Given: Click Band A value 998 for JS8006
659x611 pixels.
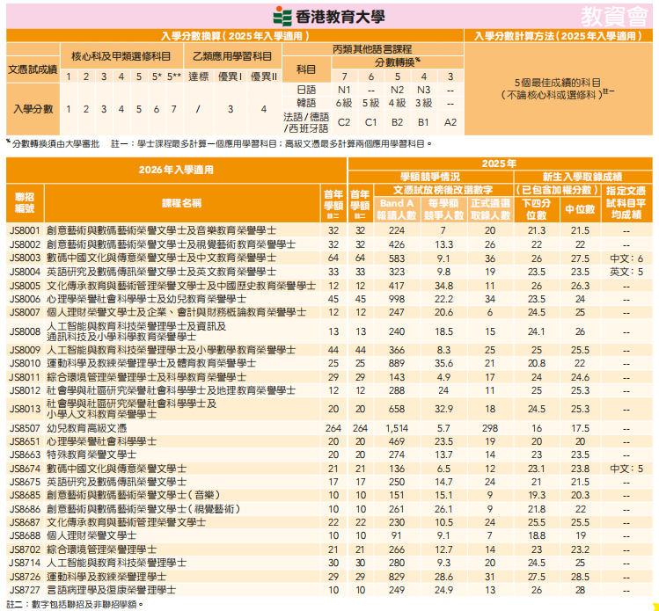Looking at the screenshot, I should pyautogui.click(x=396, y=300).
